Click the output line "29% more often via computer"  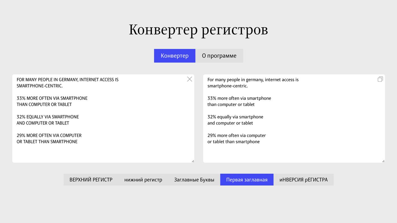click(237, 135)
